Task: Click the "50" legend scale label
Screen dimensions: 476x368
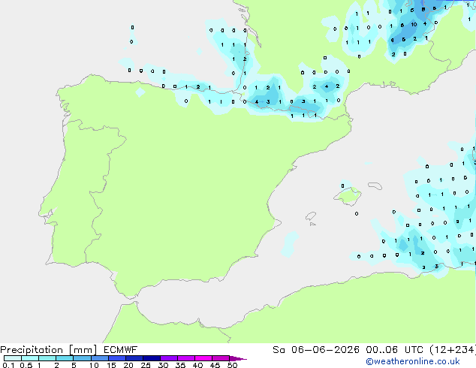Action: point(232,365)
